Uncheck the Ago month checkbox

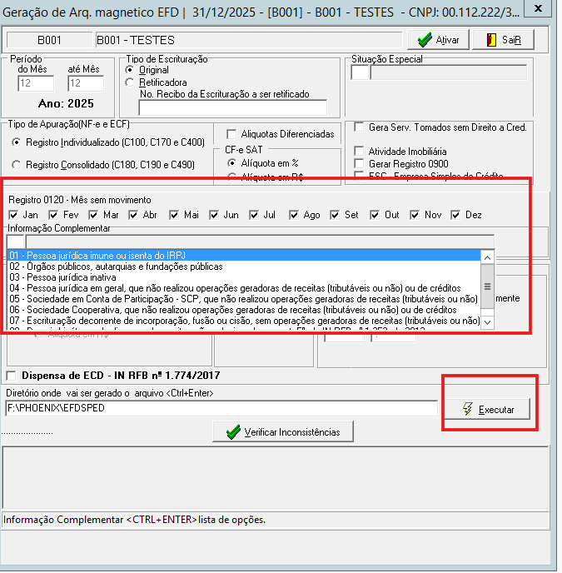(294, 215)
